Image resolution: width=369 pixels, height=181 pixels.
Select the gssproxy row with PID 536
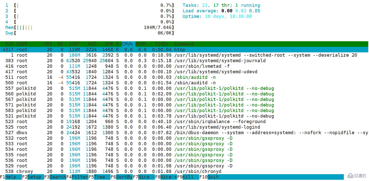click(184, 160)
